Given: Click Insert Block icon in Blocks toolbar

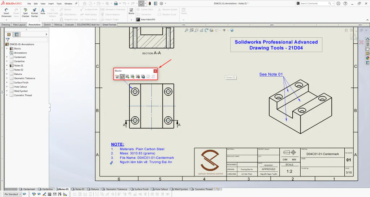Looking at the screenshot, I should pyautogui.click(x=128, y=77).
